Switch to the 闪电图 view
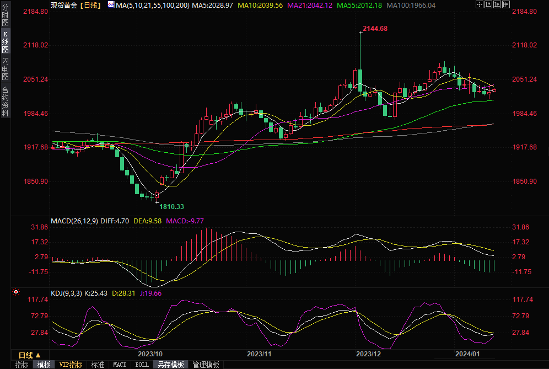This screenshot has width=549, height=369. 5,68
